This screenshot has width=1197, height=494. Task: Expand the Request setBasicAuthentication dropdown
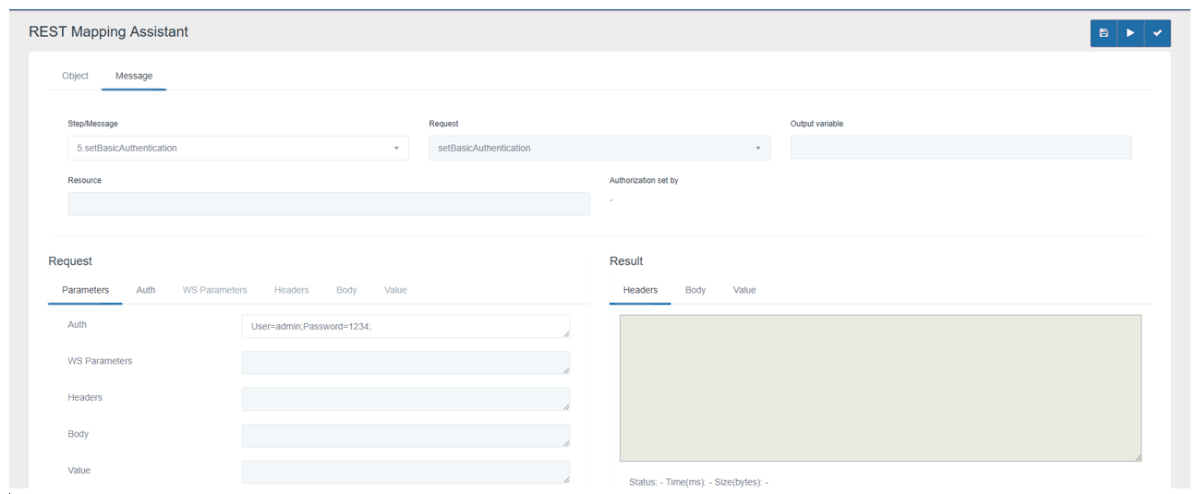coord(598,148)
